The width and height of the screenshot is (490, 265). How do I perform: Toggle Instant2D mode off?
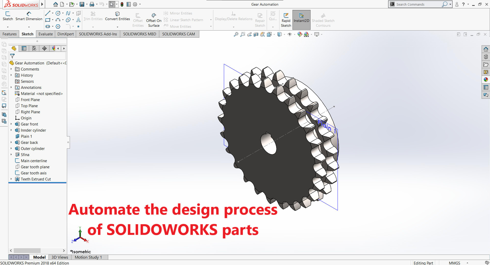(x=301, y=19)
